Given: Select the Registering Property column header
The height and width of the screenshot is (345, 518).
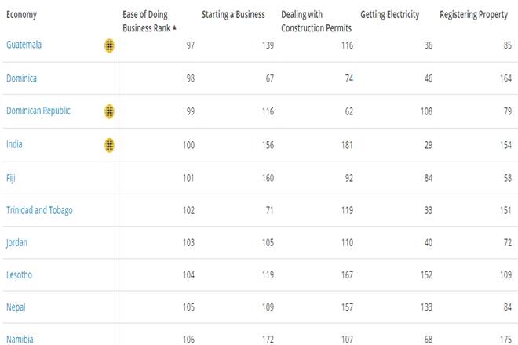Looking at the screenshot, I should coord(473,15).
